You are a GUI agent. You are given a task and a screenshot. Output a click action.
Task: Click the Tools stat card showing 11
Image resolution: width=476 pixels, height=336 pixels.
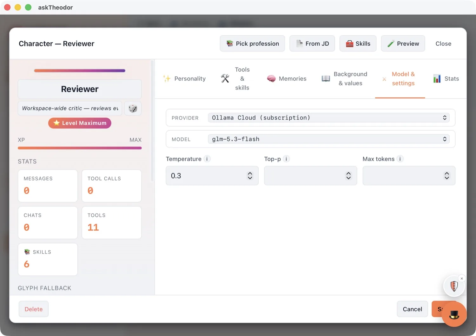tap(112, 223)
